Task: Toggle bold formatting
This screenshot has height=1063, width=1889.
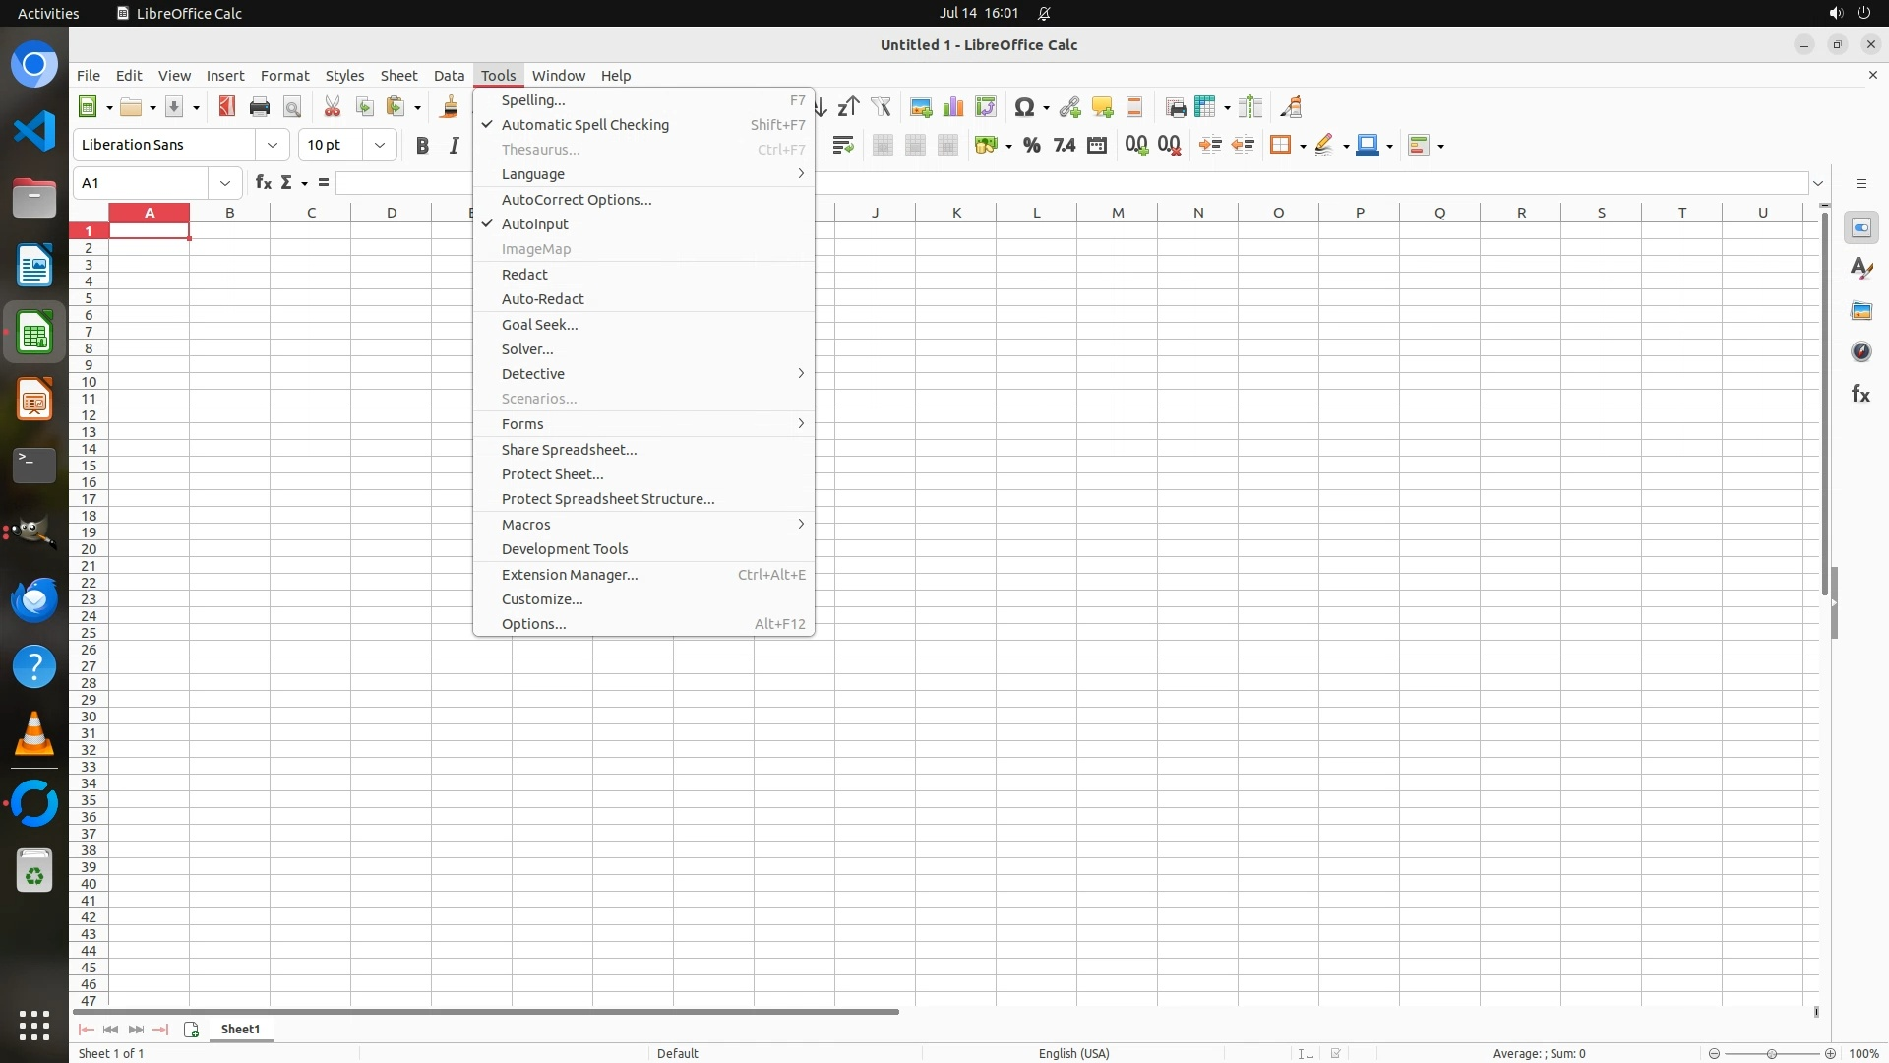Action: [422, 146]
